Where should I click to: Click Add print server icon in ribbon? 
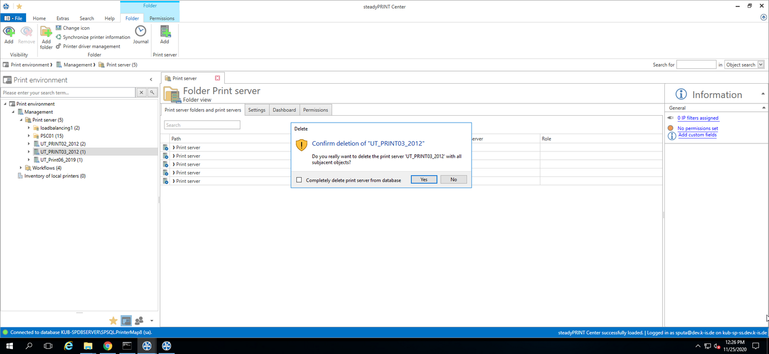click(164, 32)
